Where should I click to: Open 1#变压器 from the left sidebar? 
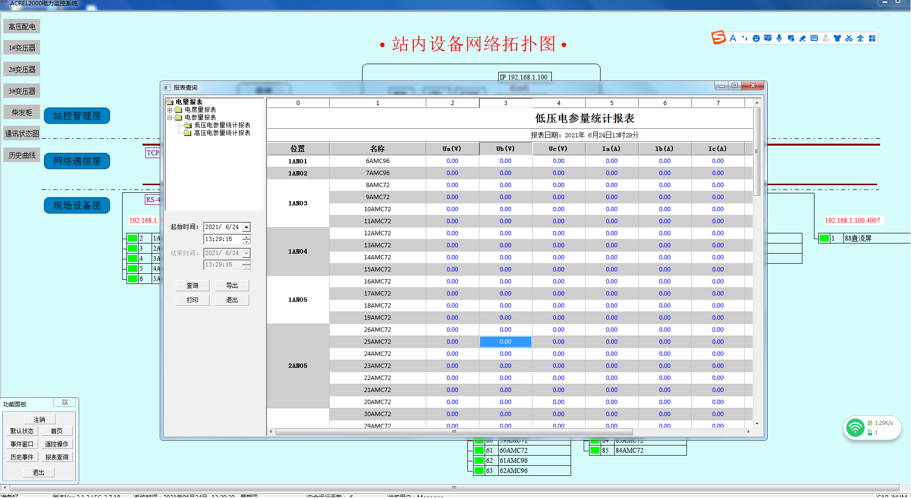(22, 48)
